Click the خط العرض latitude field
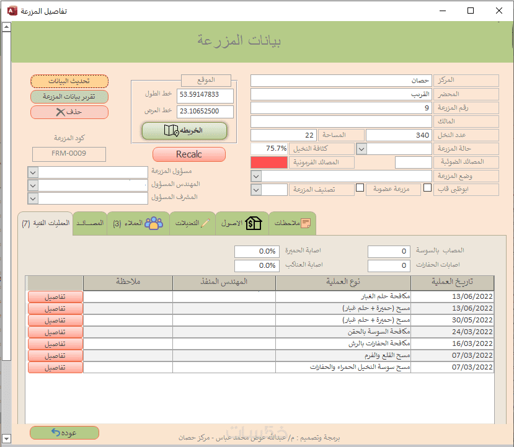The image size is (514, 447). tap(205, 112)
